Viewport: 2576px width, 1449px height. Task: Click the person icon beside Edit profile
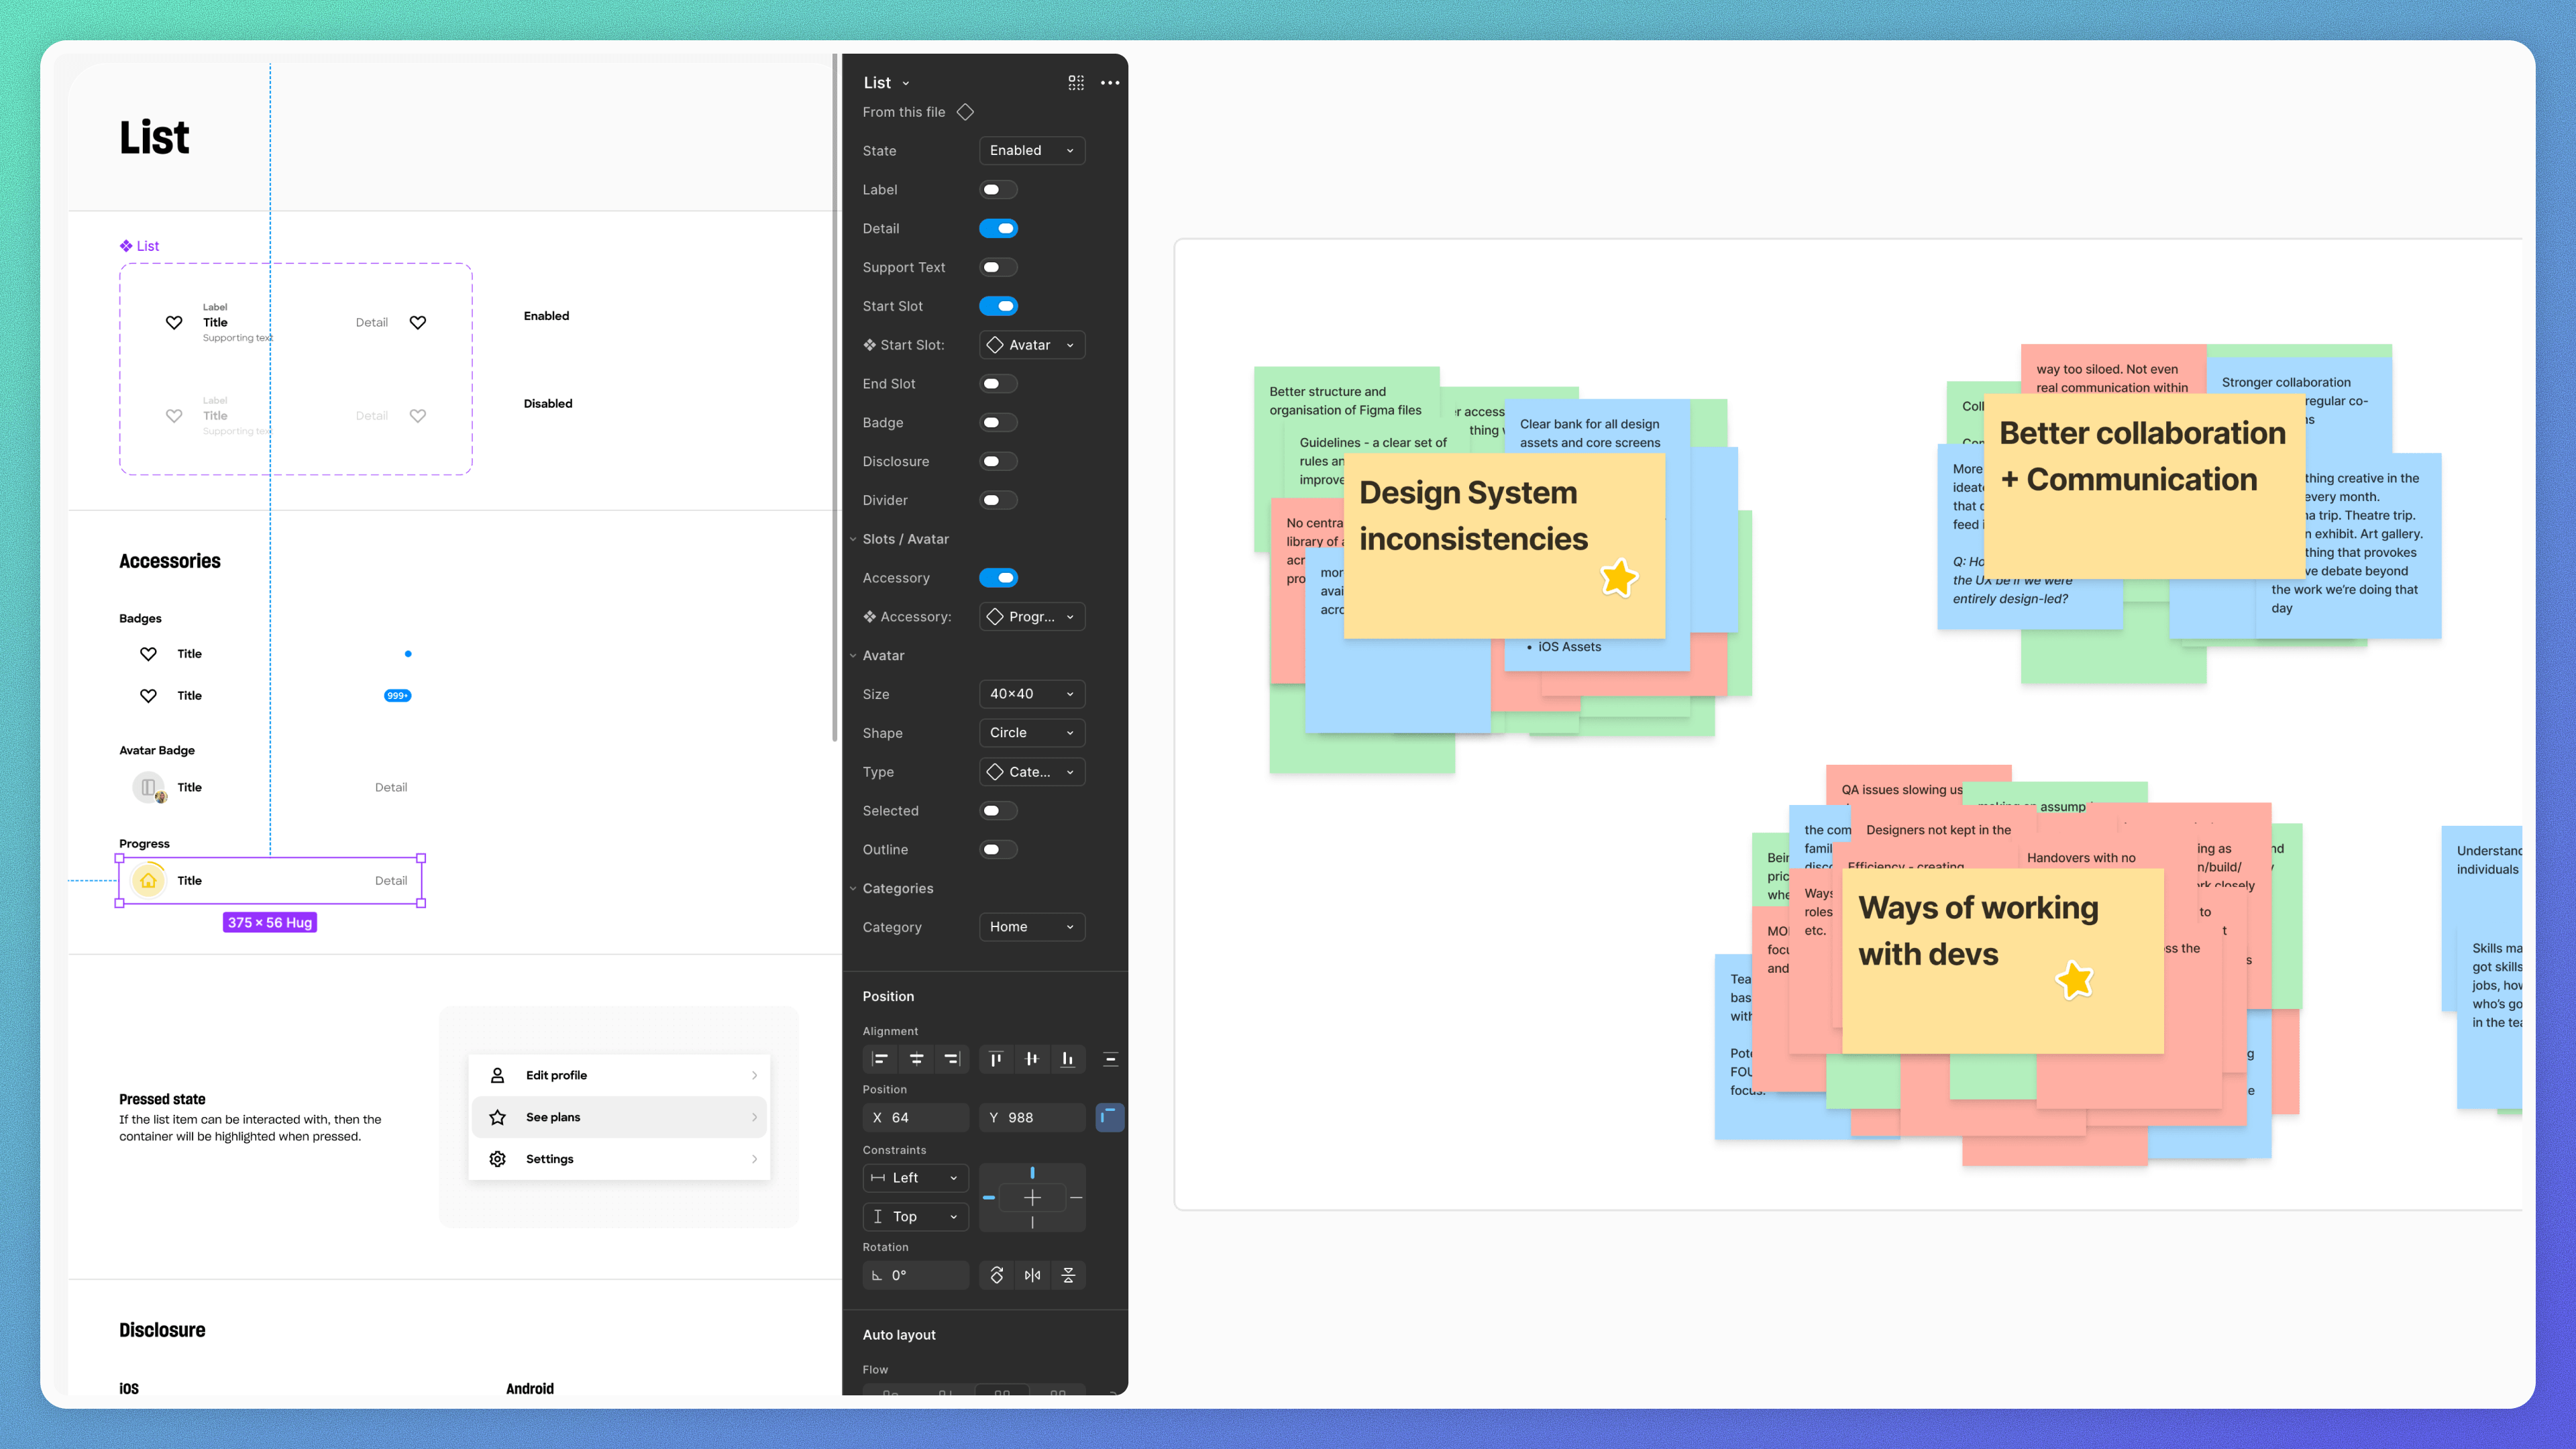(x=497, y=1075)
